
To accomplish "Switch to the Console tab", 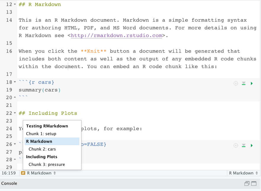I will [9, 183].
